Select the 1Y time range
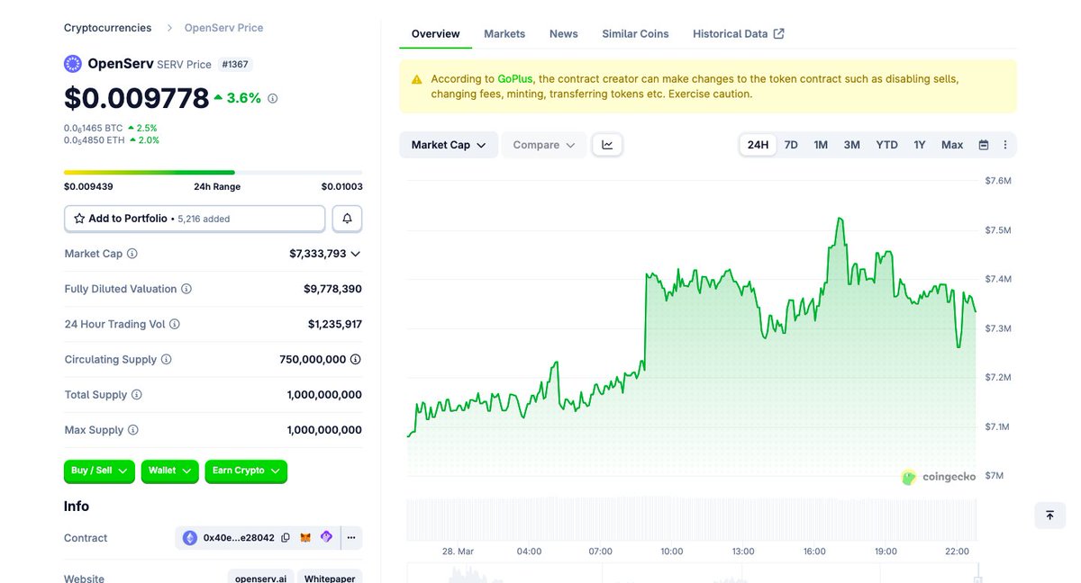Image resolution: width=1081 pixels, height=583 pixels. (x=920, y=145)
